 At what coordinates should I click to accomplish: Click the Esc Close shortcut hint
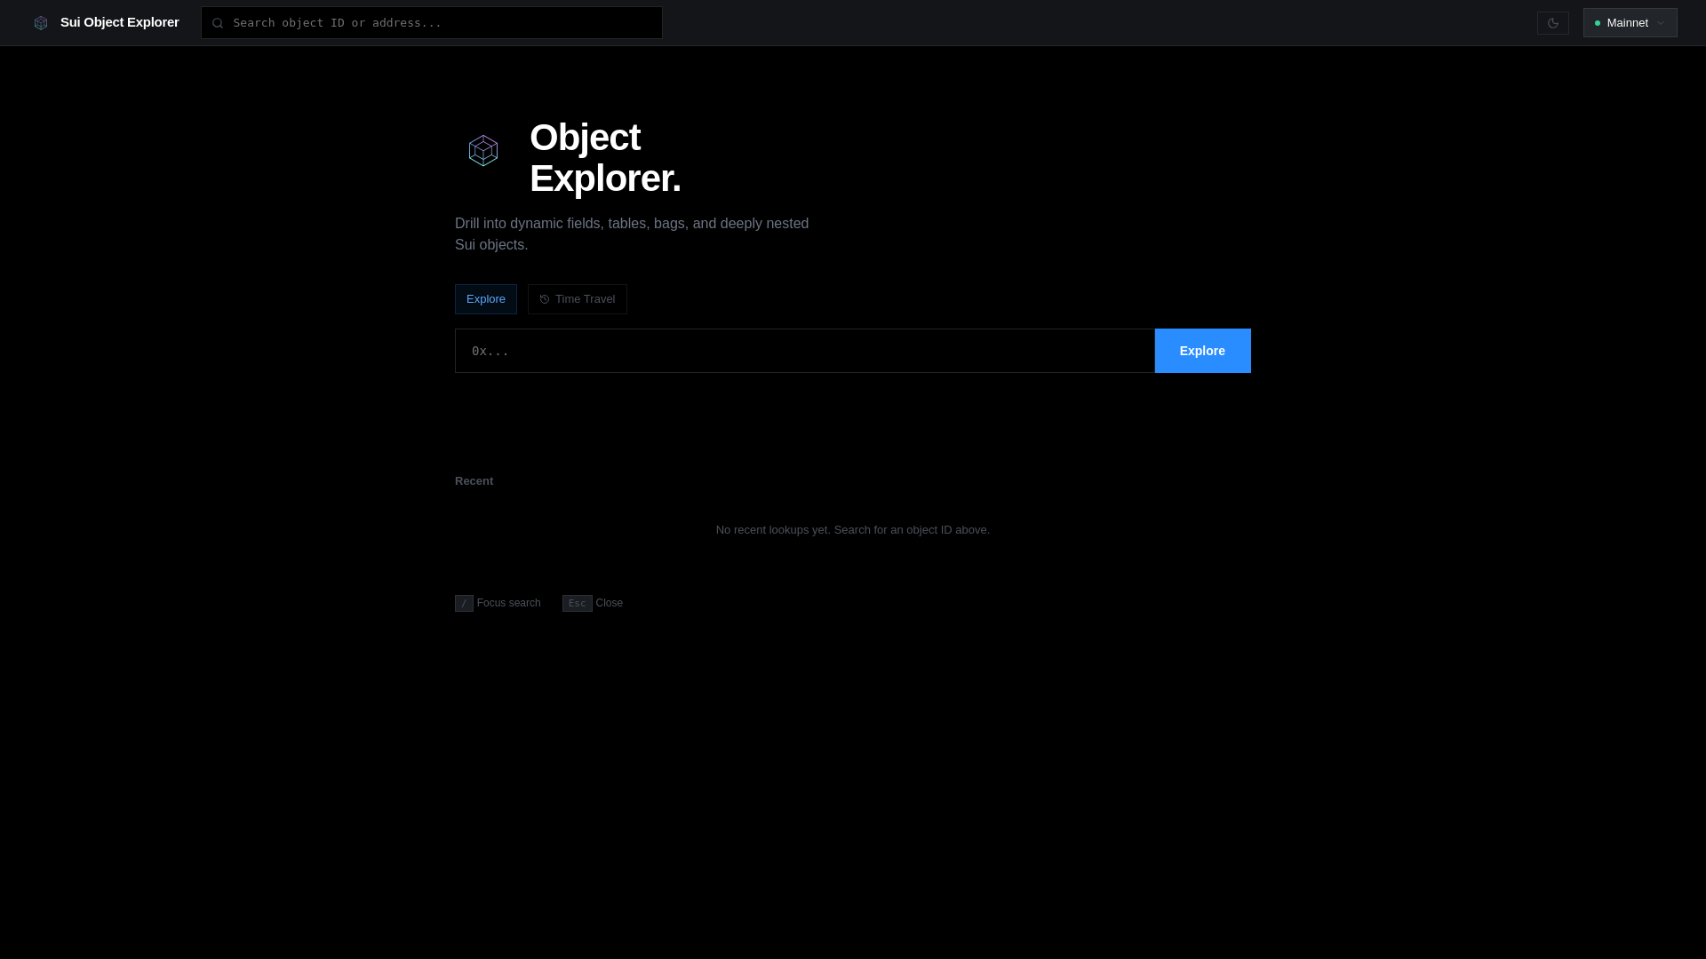click(593, 603)
